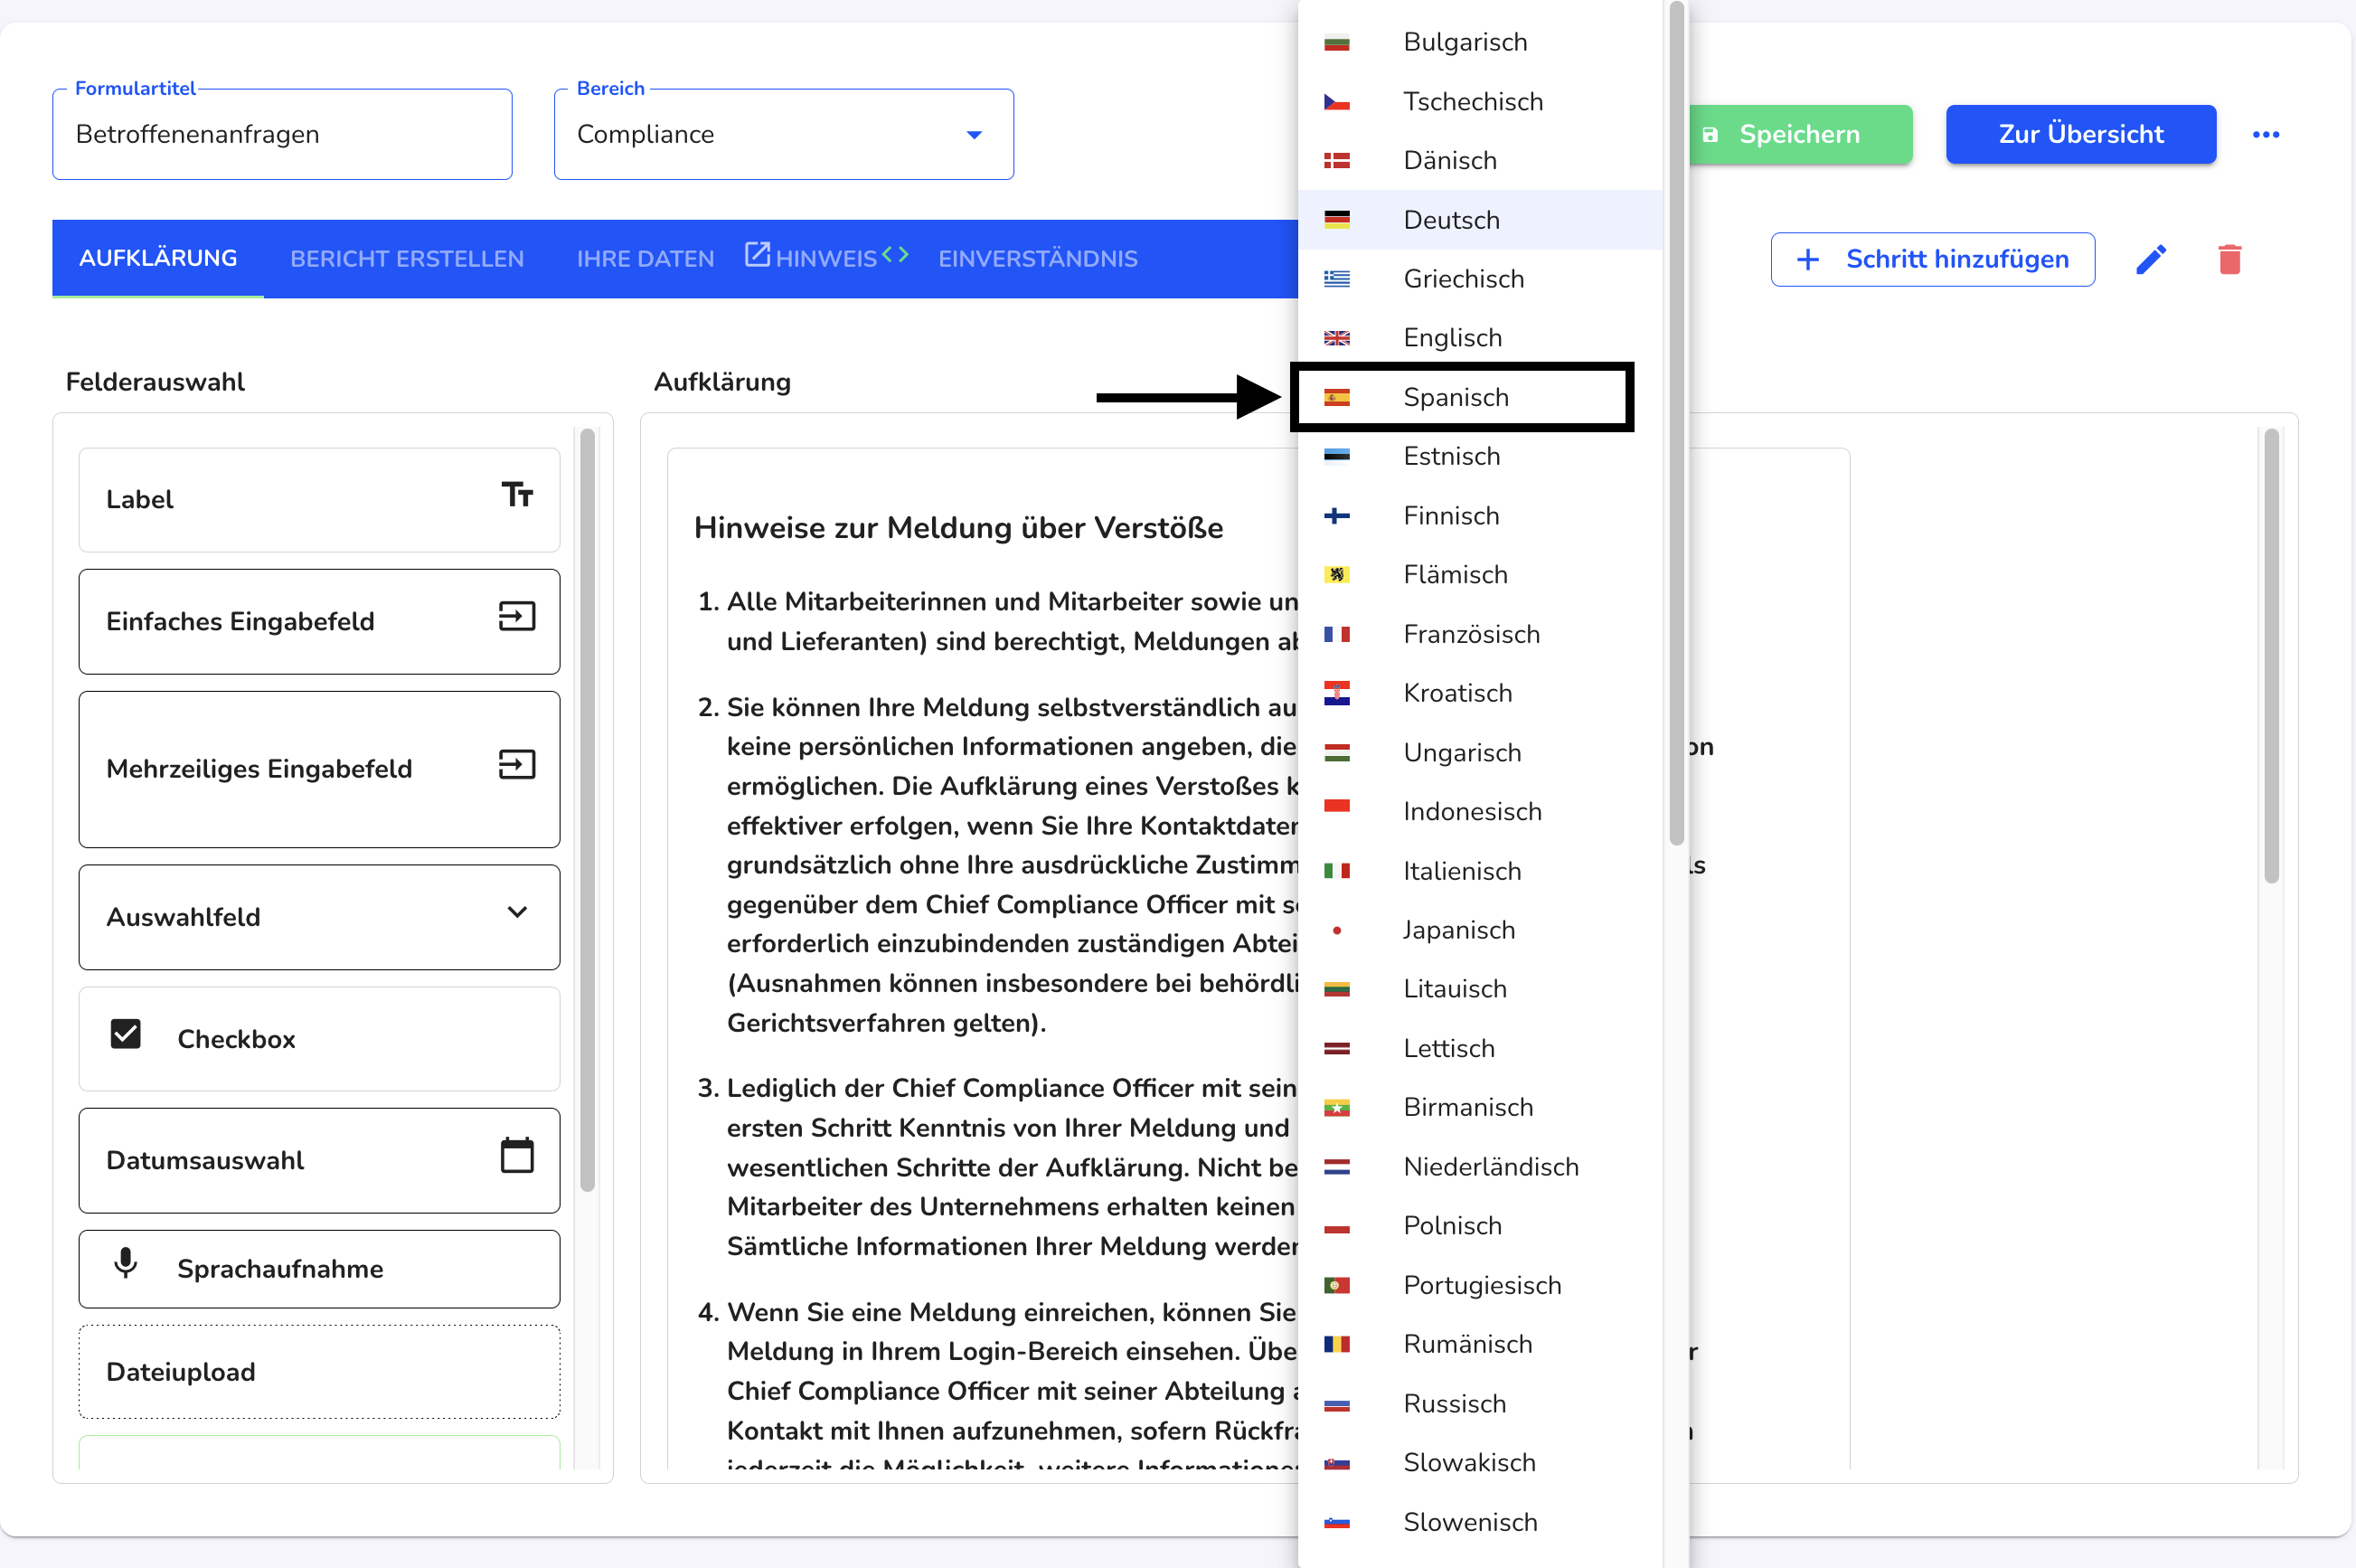
Task: Add the Einfaches Eingabefeld input field
Action: [319, 621]
